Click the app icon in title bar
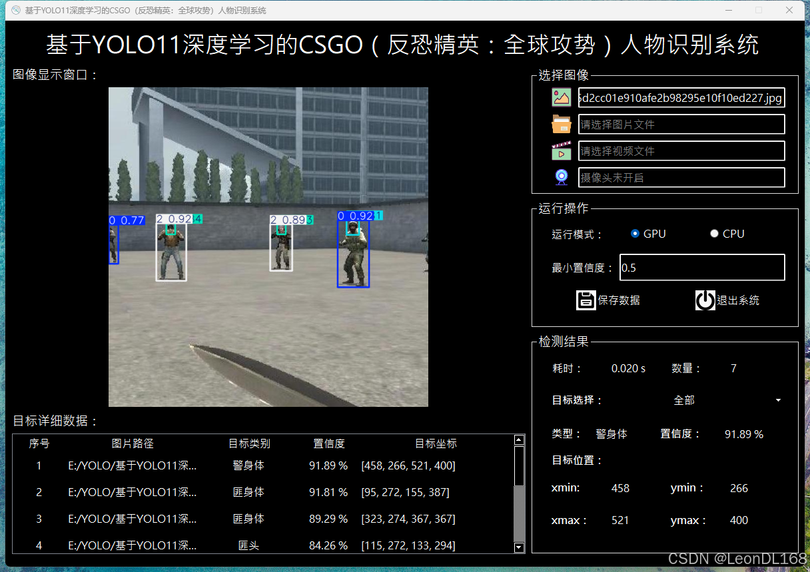Viewport: 810px width, 572px height. pyautogui.click(x=16, y=10)
